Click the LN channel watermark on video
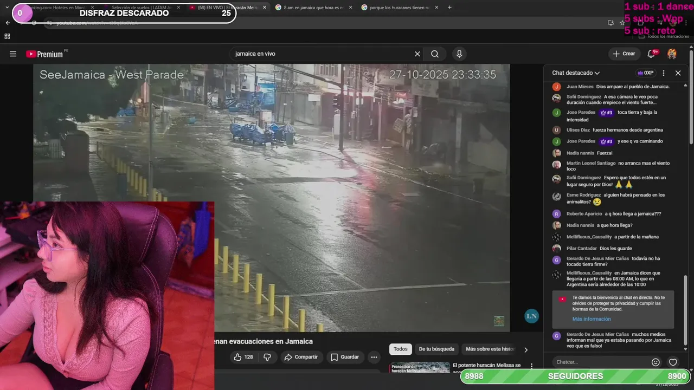This screenshot has width=694, height=390. pos(531,316)
